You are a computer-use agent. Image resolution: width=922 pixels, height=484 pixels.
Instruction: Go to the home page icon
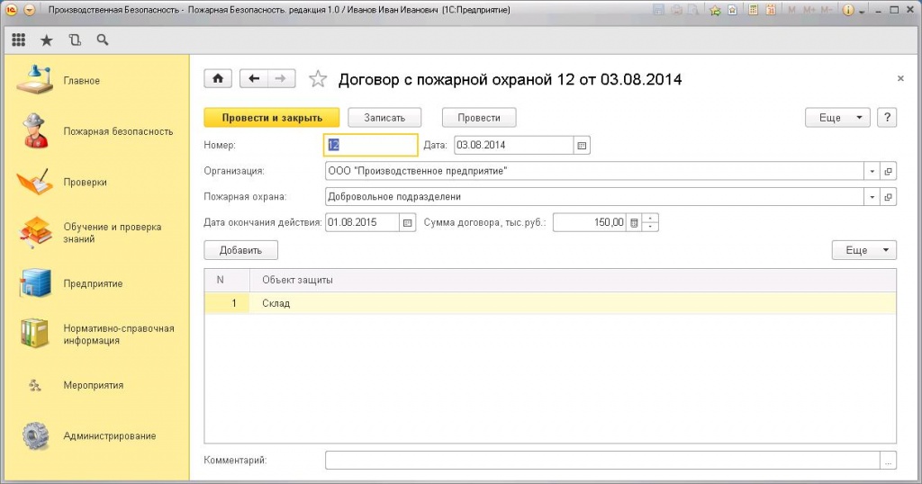click(x=218, y=79)
